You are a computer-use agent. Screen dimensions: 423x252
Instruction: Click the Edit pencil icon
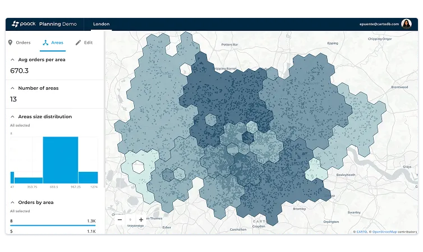pos(78,43)
